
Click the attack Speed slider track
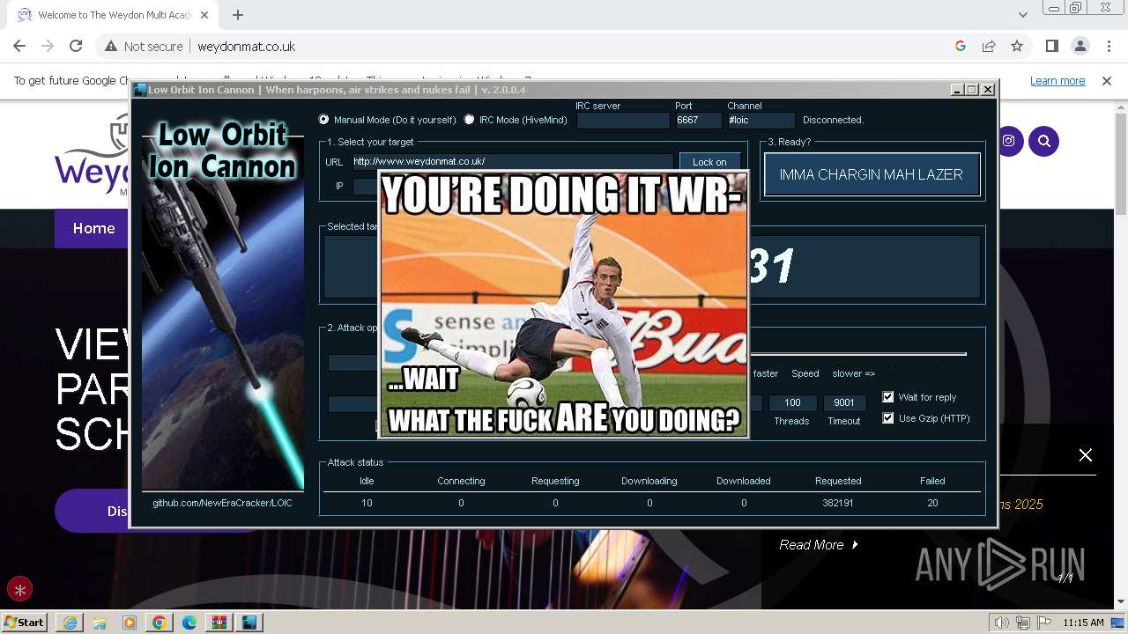[x=857, y=354]
